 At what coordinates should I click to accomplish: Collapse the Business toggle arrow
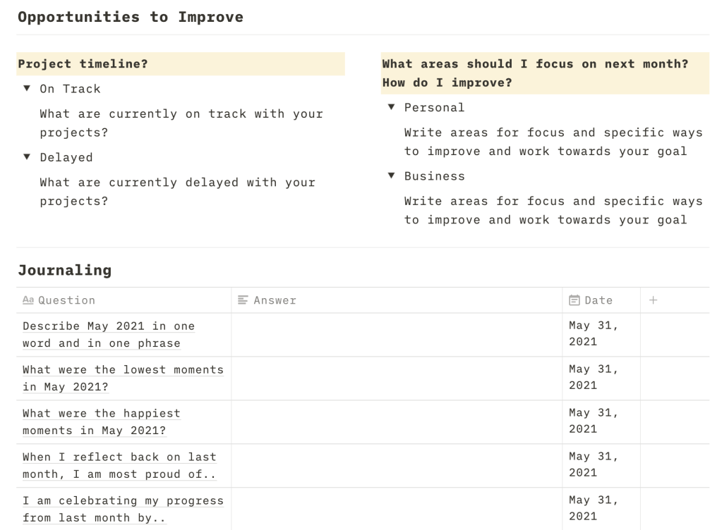[391, 175]
